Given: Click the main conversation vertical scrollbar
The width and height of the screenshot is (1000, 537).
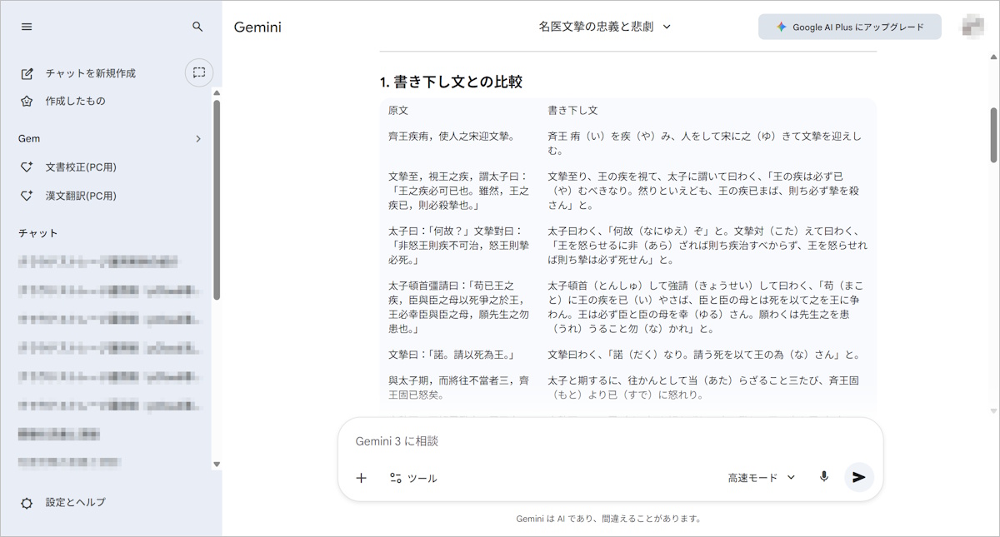Looking at the screenshot, I should point(993,135).
